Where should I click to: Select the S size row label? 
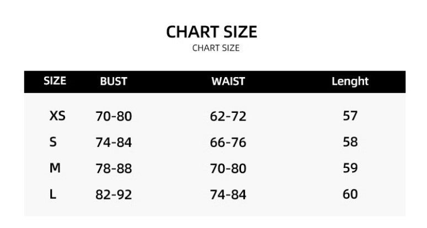pyautogui.click(x=53, y=142)
